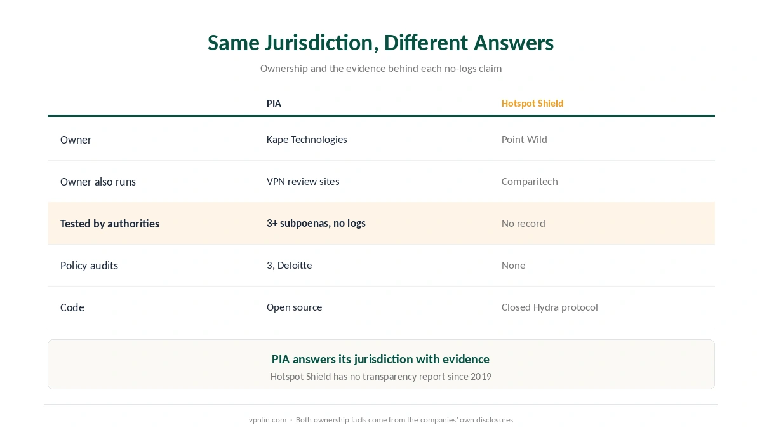Click the "3+ subpoenas, no logs" cell
762x432 pixels.
point(316,224)
